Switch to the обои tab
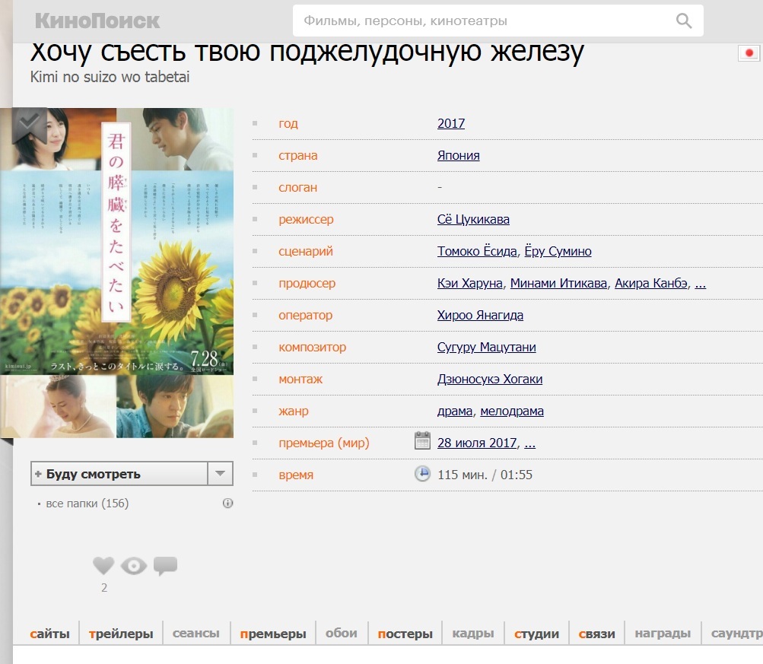 click(341, 634)
